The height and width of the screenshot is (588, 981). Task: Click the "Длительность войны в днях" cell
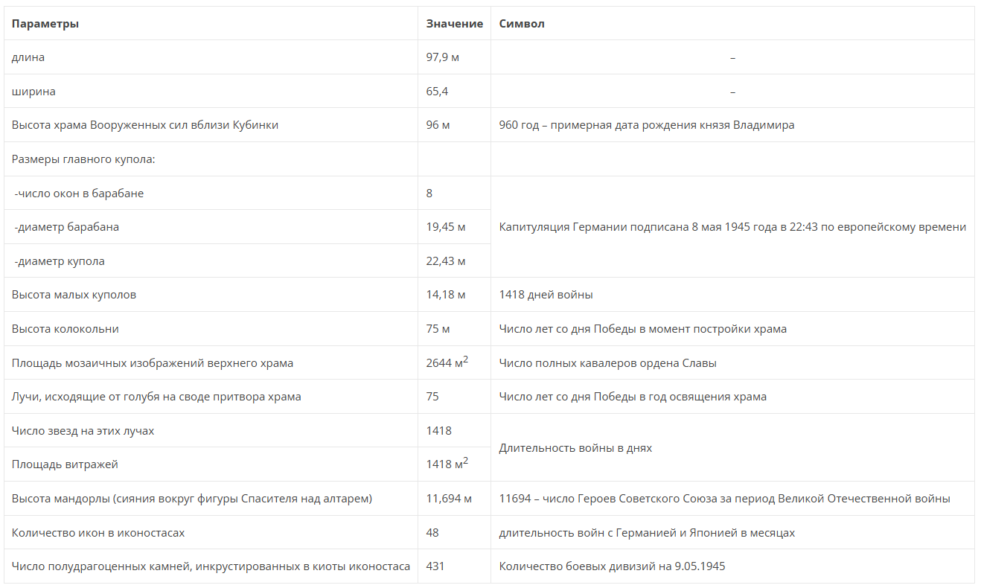[x=575, y=448]
